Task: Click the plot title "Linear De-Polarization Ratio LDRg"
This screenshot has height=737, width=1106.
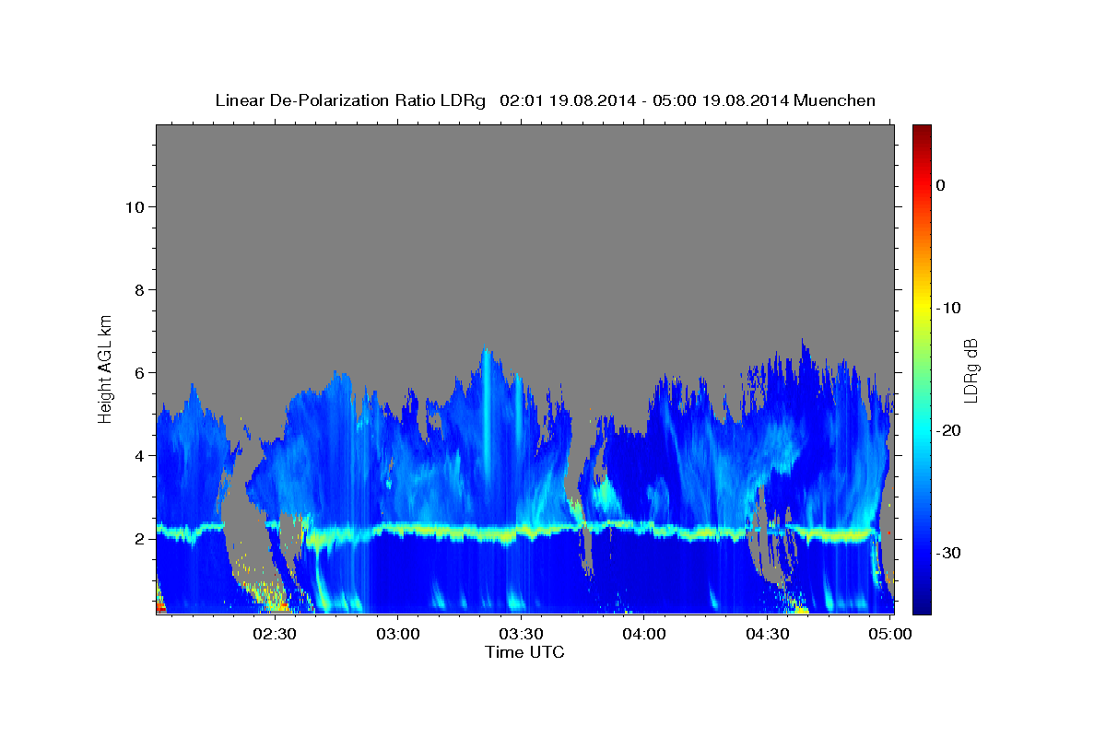Action: [349, 100]
